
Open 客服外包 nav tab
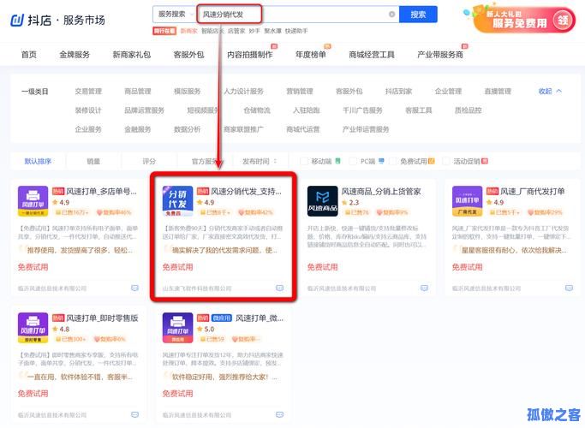click(188, 55)
